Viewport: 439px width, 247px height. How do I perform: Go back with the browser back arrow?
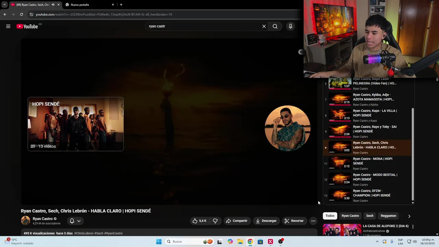[5, 14]
